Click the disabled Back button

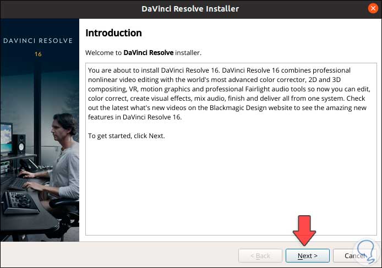tap(260, 255)
